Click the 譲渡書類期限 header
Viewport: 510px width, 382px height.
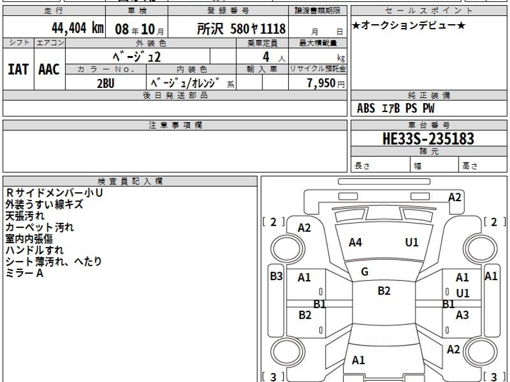coord(318,11)
